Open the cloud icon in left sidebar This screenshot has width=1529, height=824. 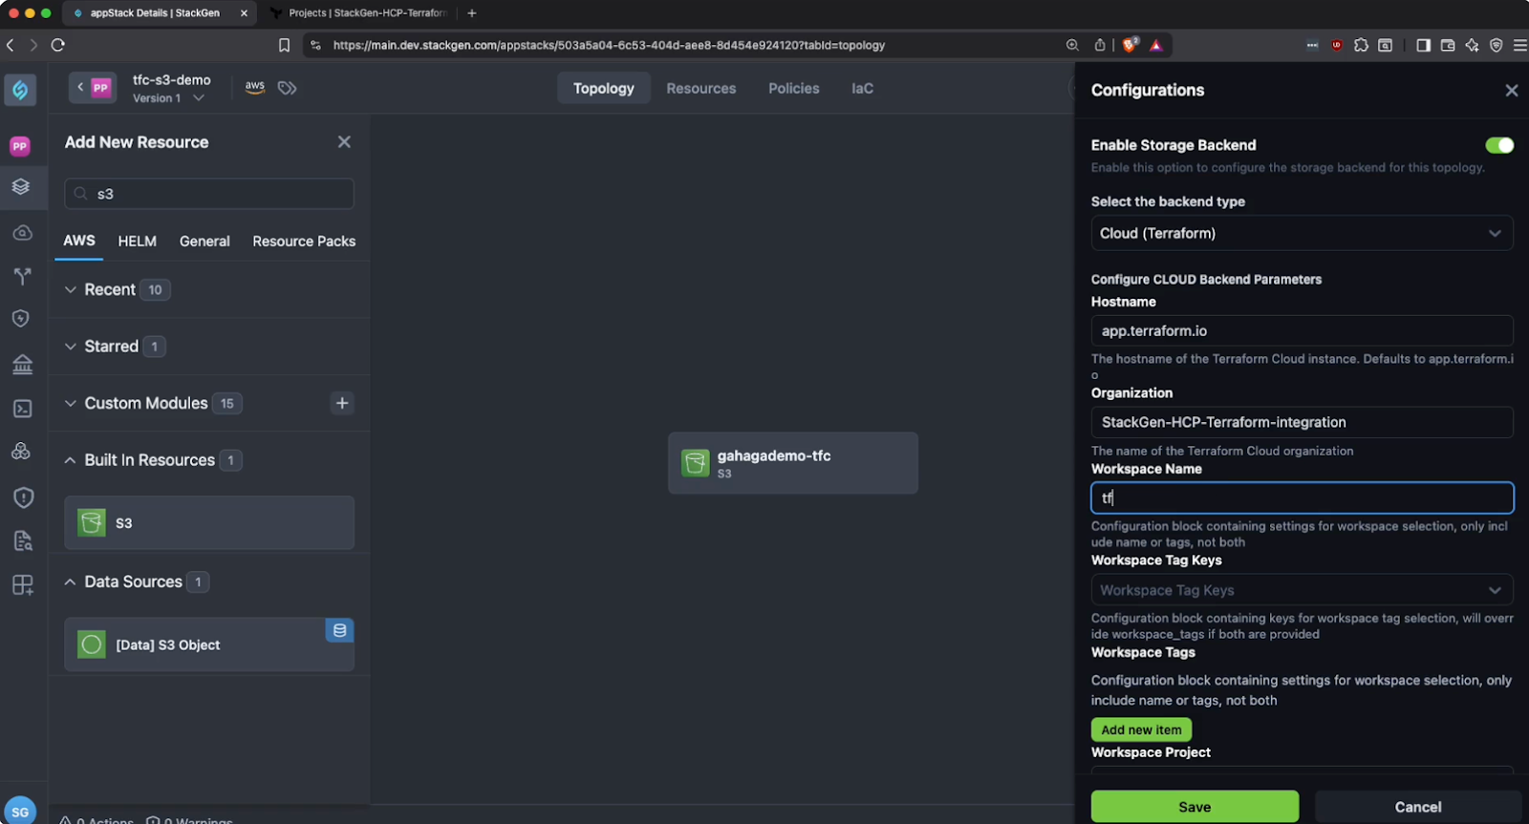pyautogui.click(x=22, y=233)
